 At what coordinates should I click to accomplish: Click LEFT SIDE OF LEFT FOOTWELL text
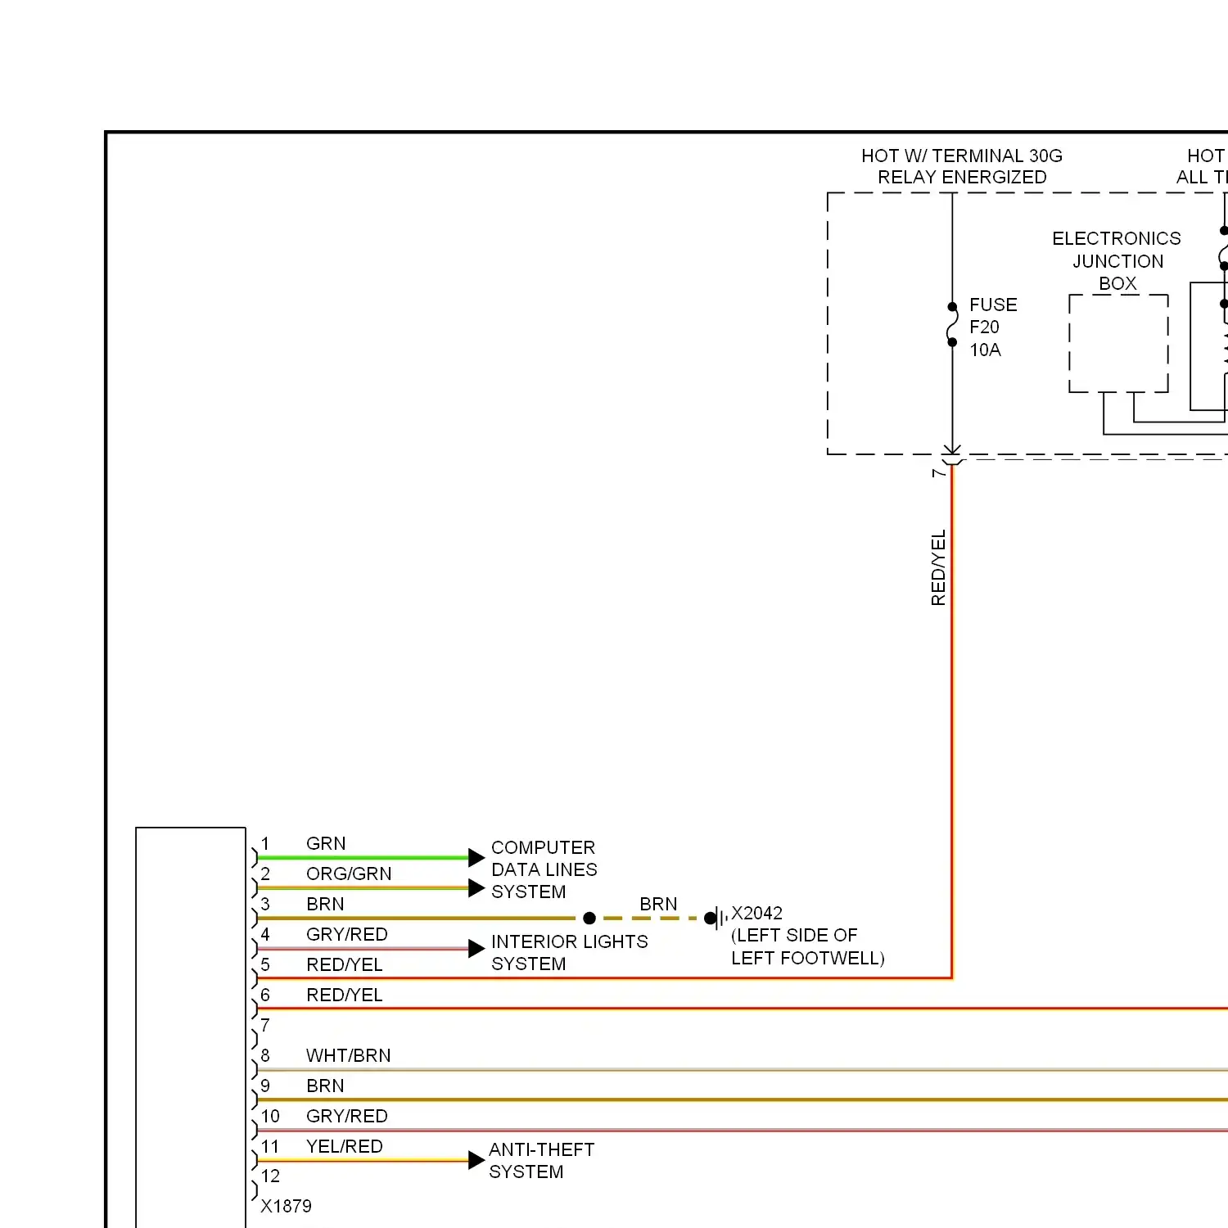click(x=807, y=946)
